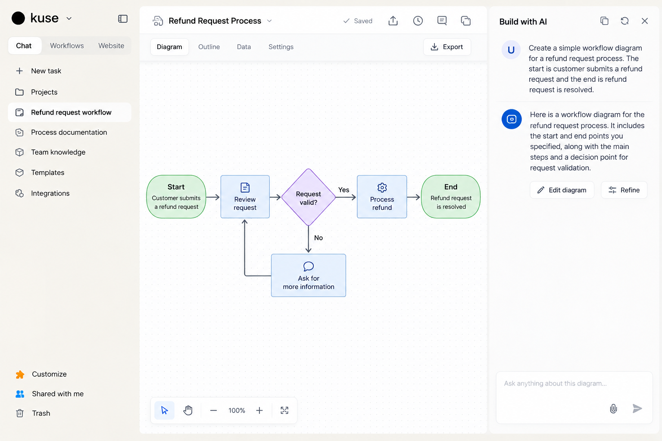The image size is (662, 441).
Task: Open Projects folder icon in sidebar
Action: (x=19, y=92)
